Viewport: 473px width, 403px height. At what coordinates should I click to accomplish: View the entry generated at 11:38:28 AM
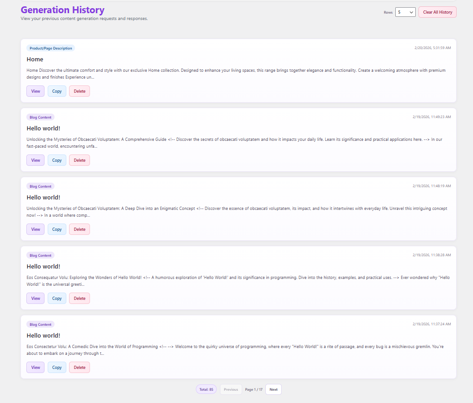tap(35, 299)
